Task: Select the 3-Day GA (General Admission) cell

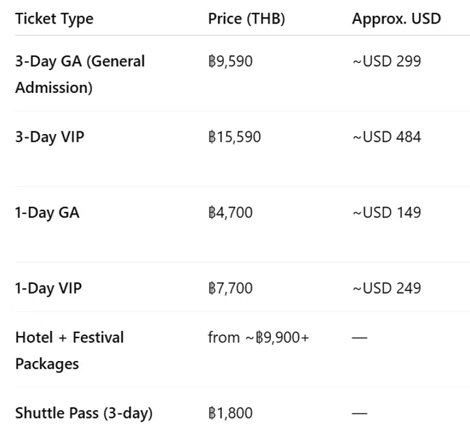Action: (x=80, y=75)
